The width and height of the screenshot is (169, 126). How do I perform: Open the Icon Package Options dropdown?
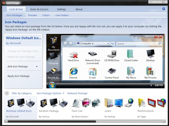point(50,93)
